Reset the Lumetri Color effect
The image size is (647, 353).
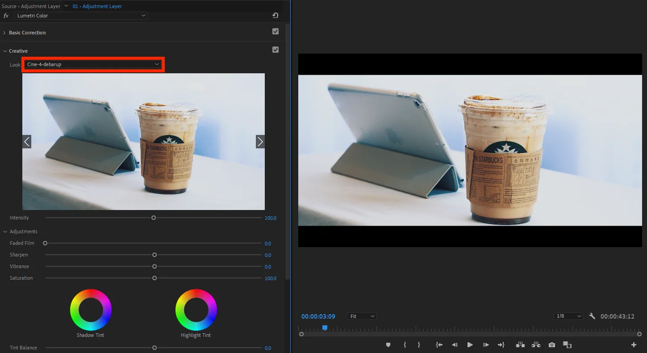[275, 16]
